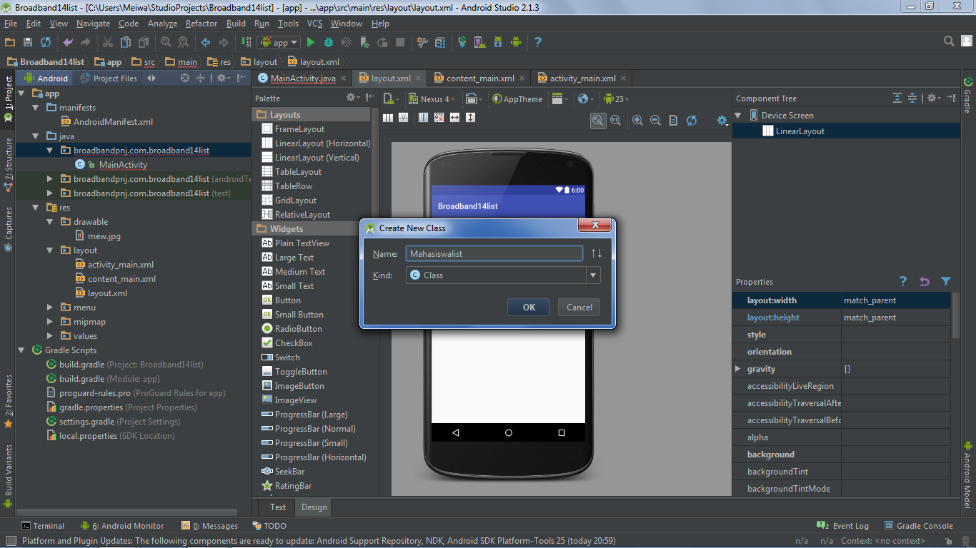The image size is (976, 548).
Task: Click the Properties filter funnel icon
Action: click(946, 281)
